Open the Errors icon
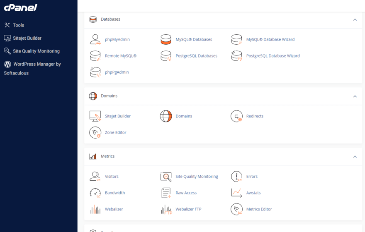The width and height of the screenshot is (365, 232). pos(237,176)
